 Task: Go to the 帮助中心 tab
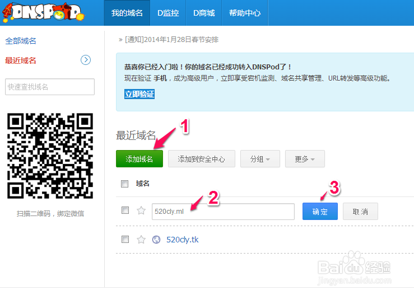pyautogui.click(x=245, y=13)
